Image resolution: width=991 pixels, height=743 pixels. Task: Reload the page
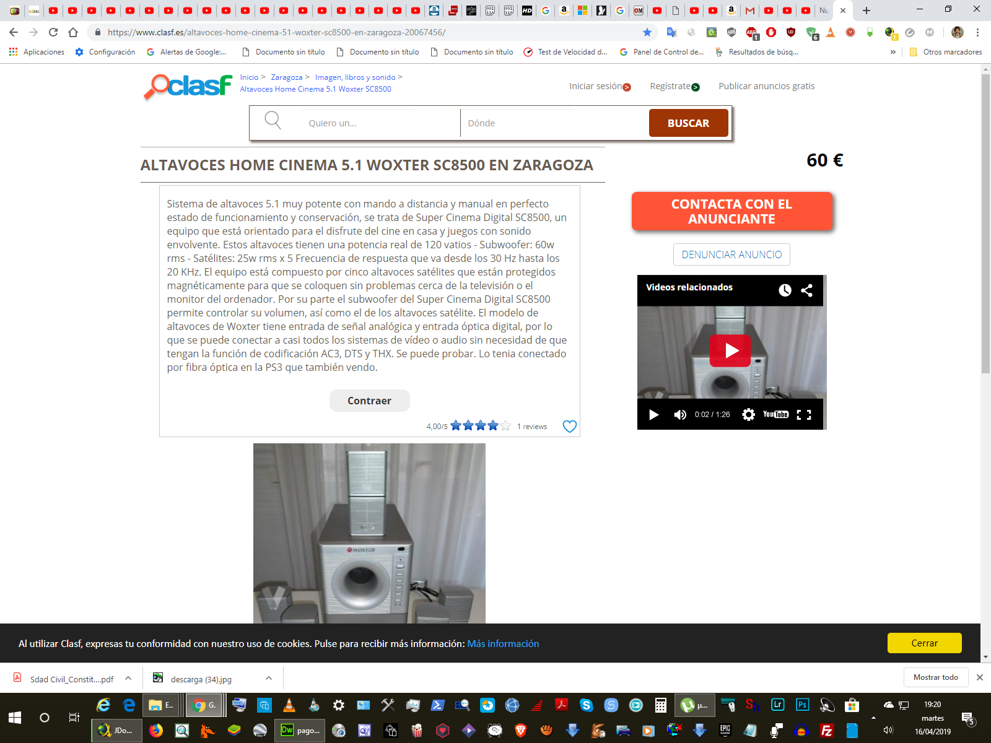[x=53, y=32]
